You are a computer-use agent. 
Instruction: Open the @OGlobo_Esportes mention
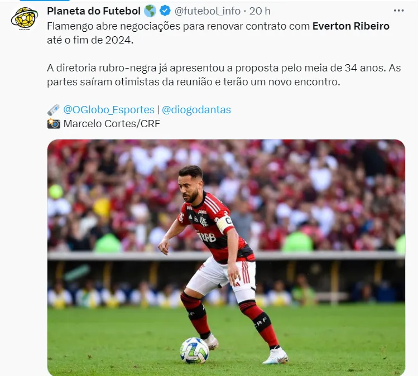109,109
